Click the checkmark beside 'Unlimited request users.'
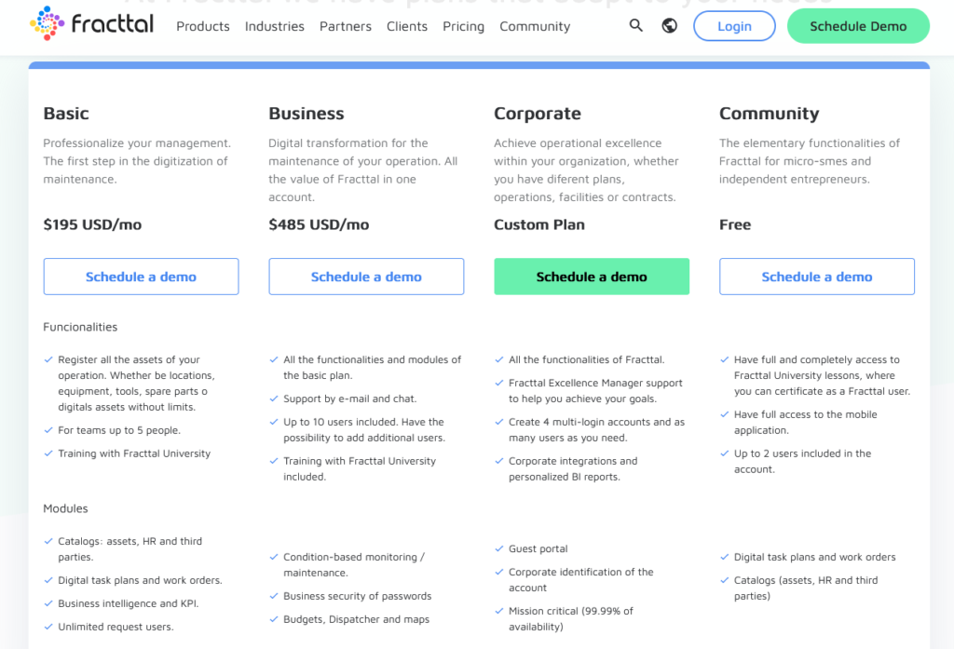The image size is (954, 649). [x=48, y=627]
